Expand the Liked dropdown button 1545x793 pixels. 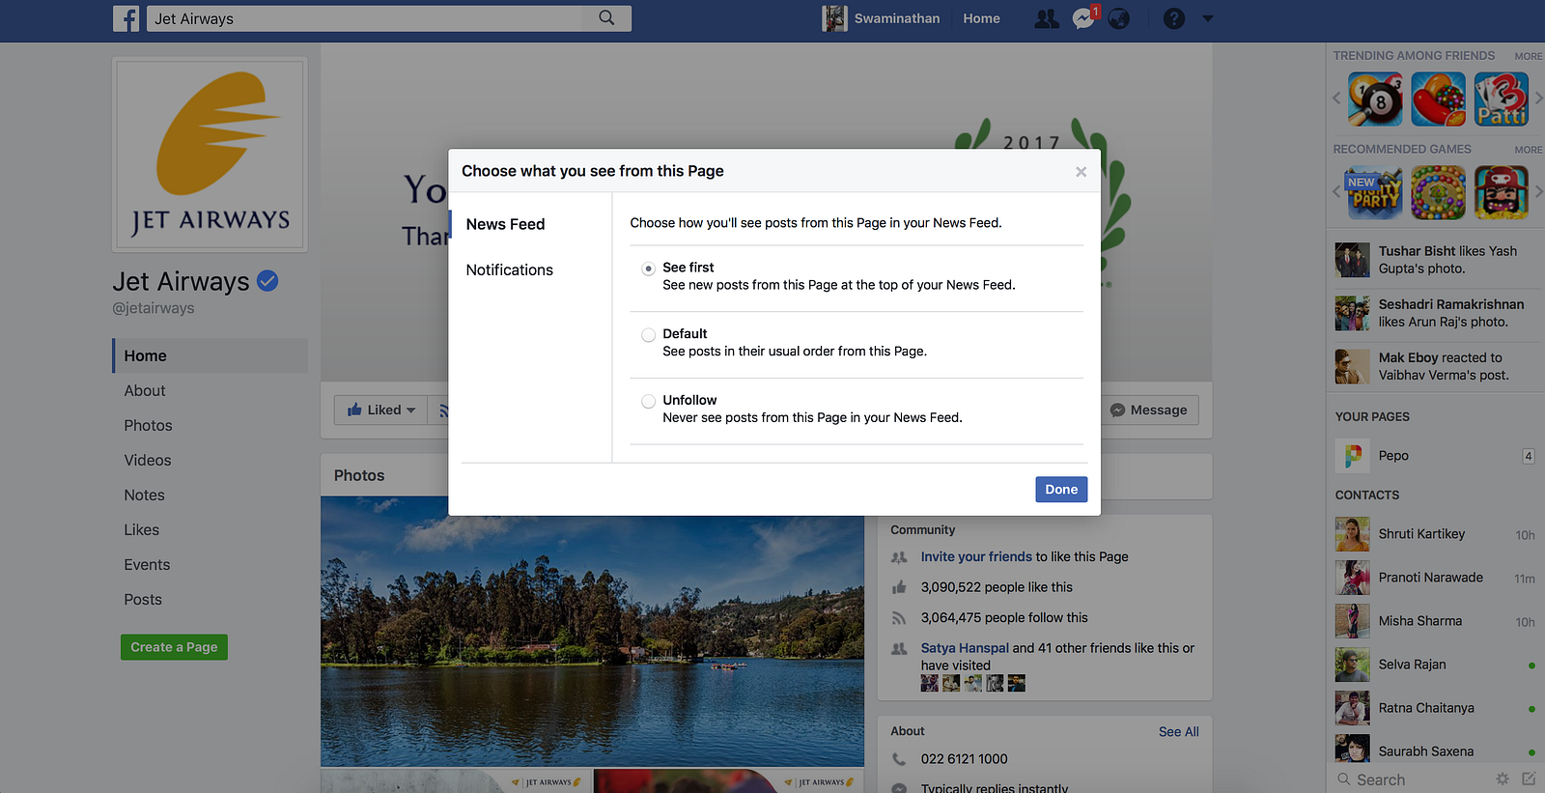tap(381, 410)
